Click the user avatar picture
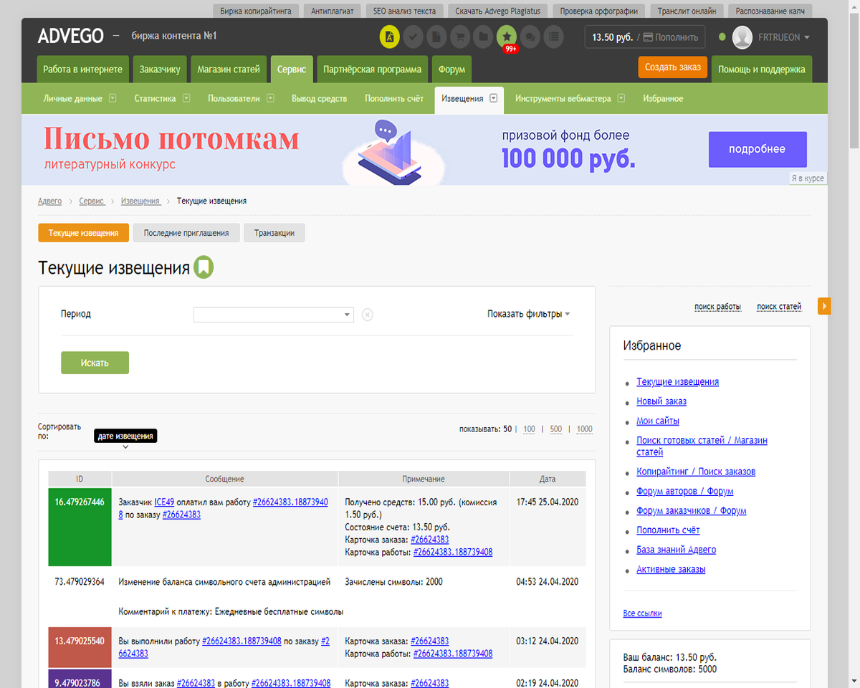The image size is (860, 688). (x=742, y=37)
